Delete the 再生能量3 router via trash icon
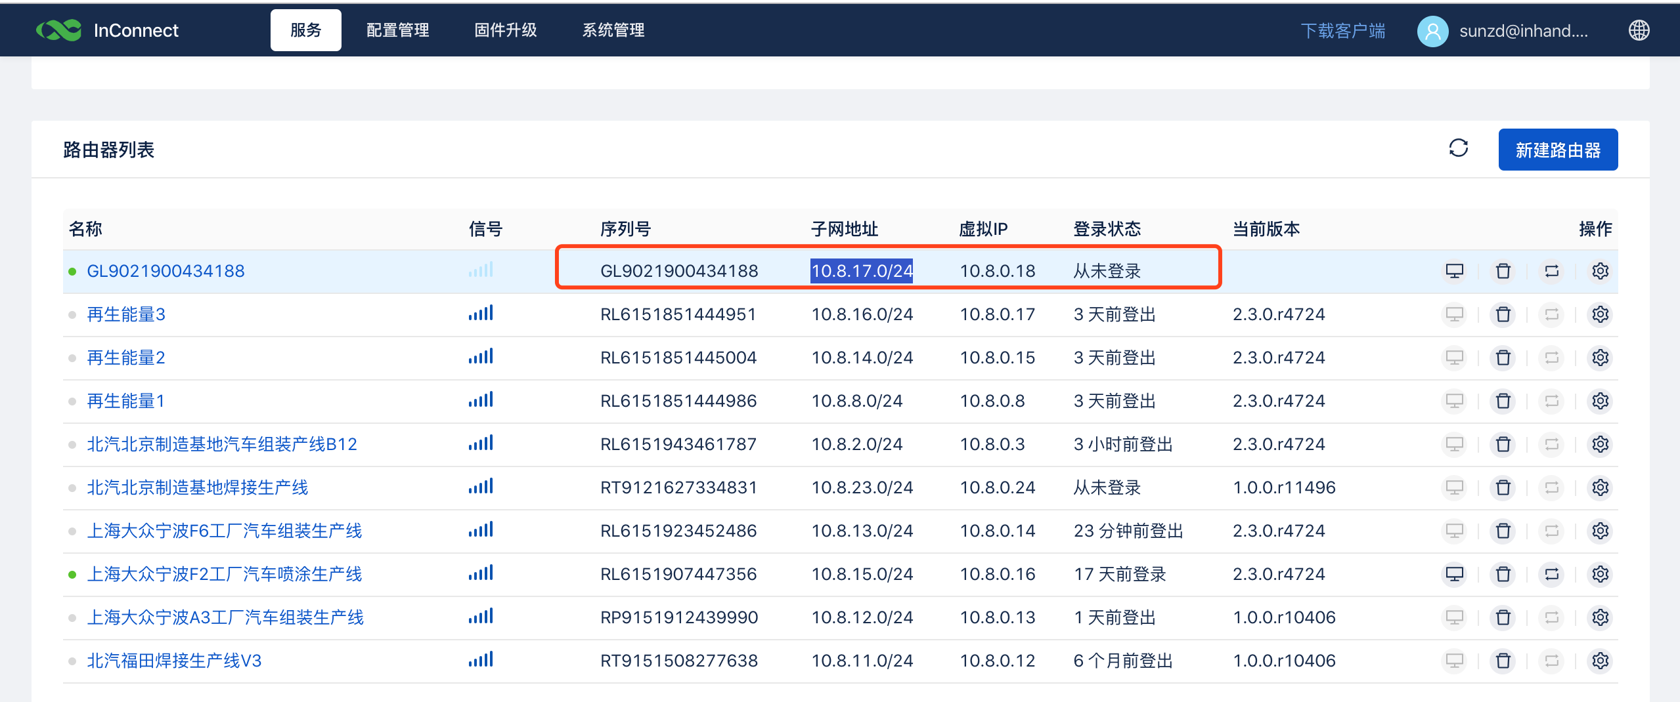 click(1503, 315)
